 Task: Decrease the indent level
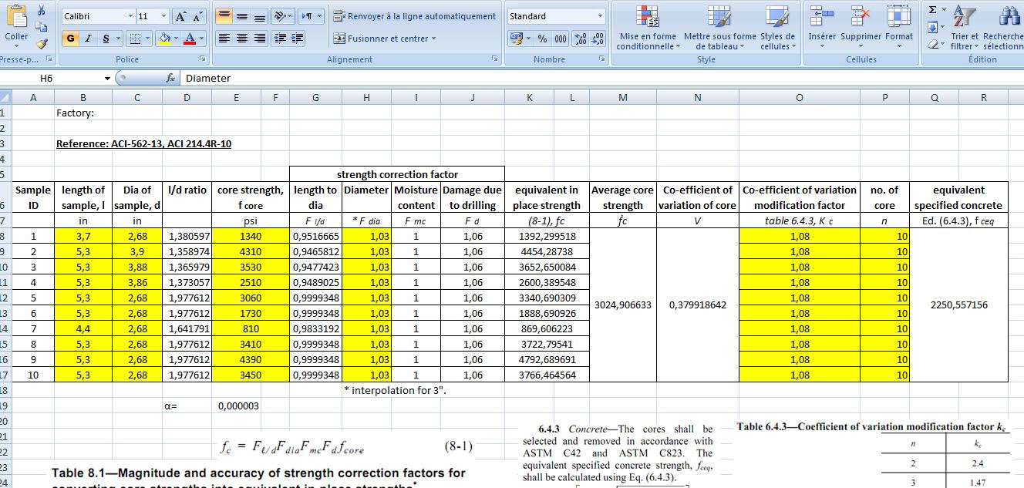pyautogui.click(x=281, y=39)
